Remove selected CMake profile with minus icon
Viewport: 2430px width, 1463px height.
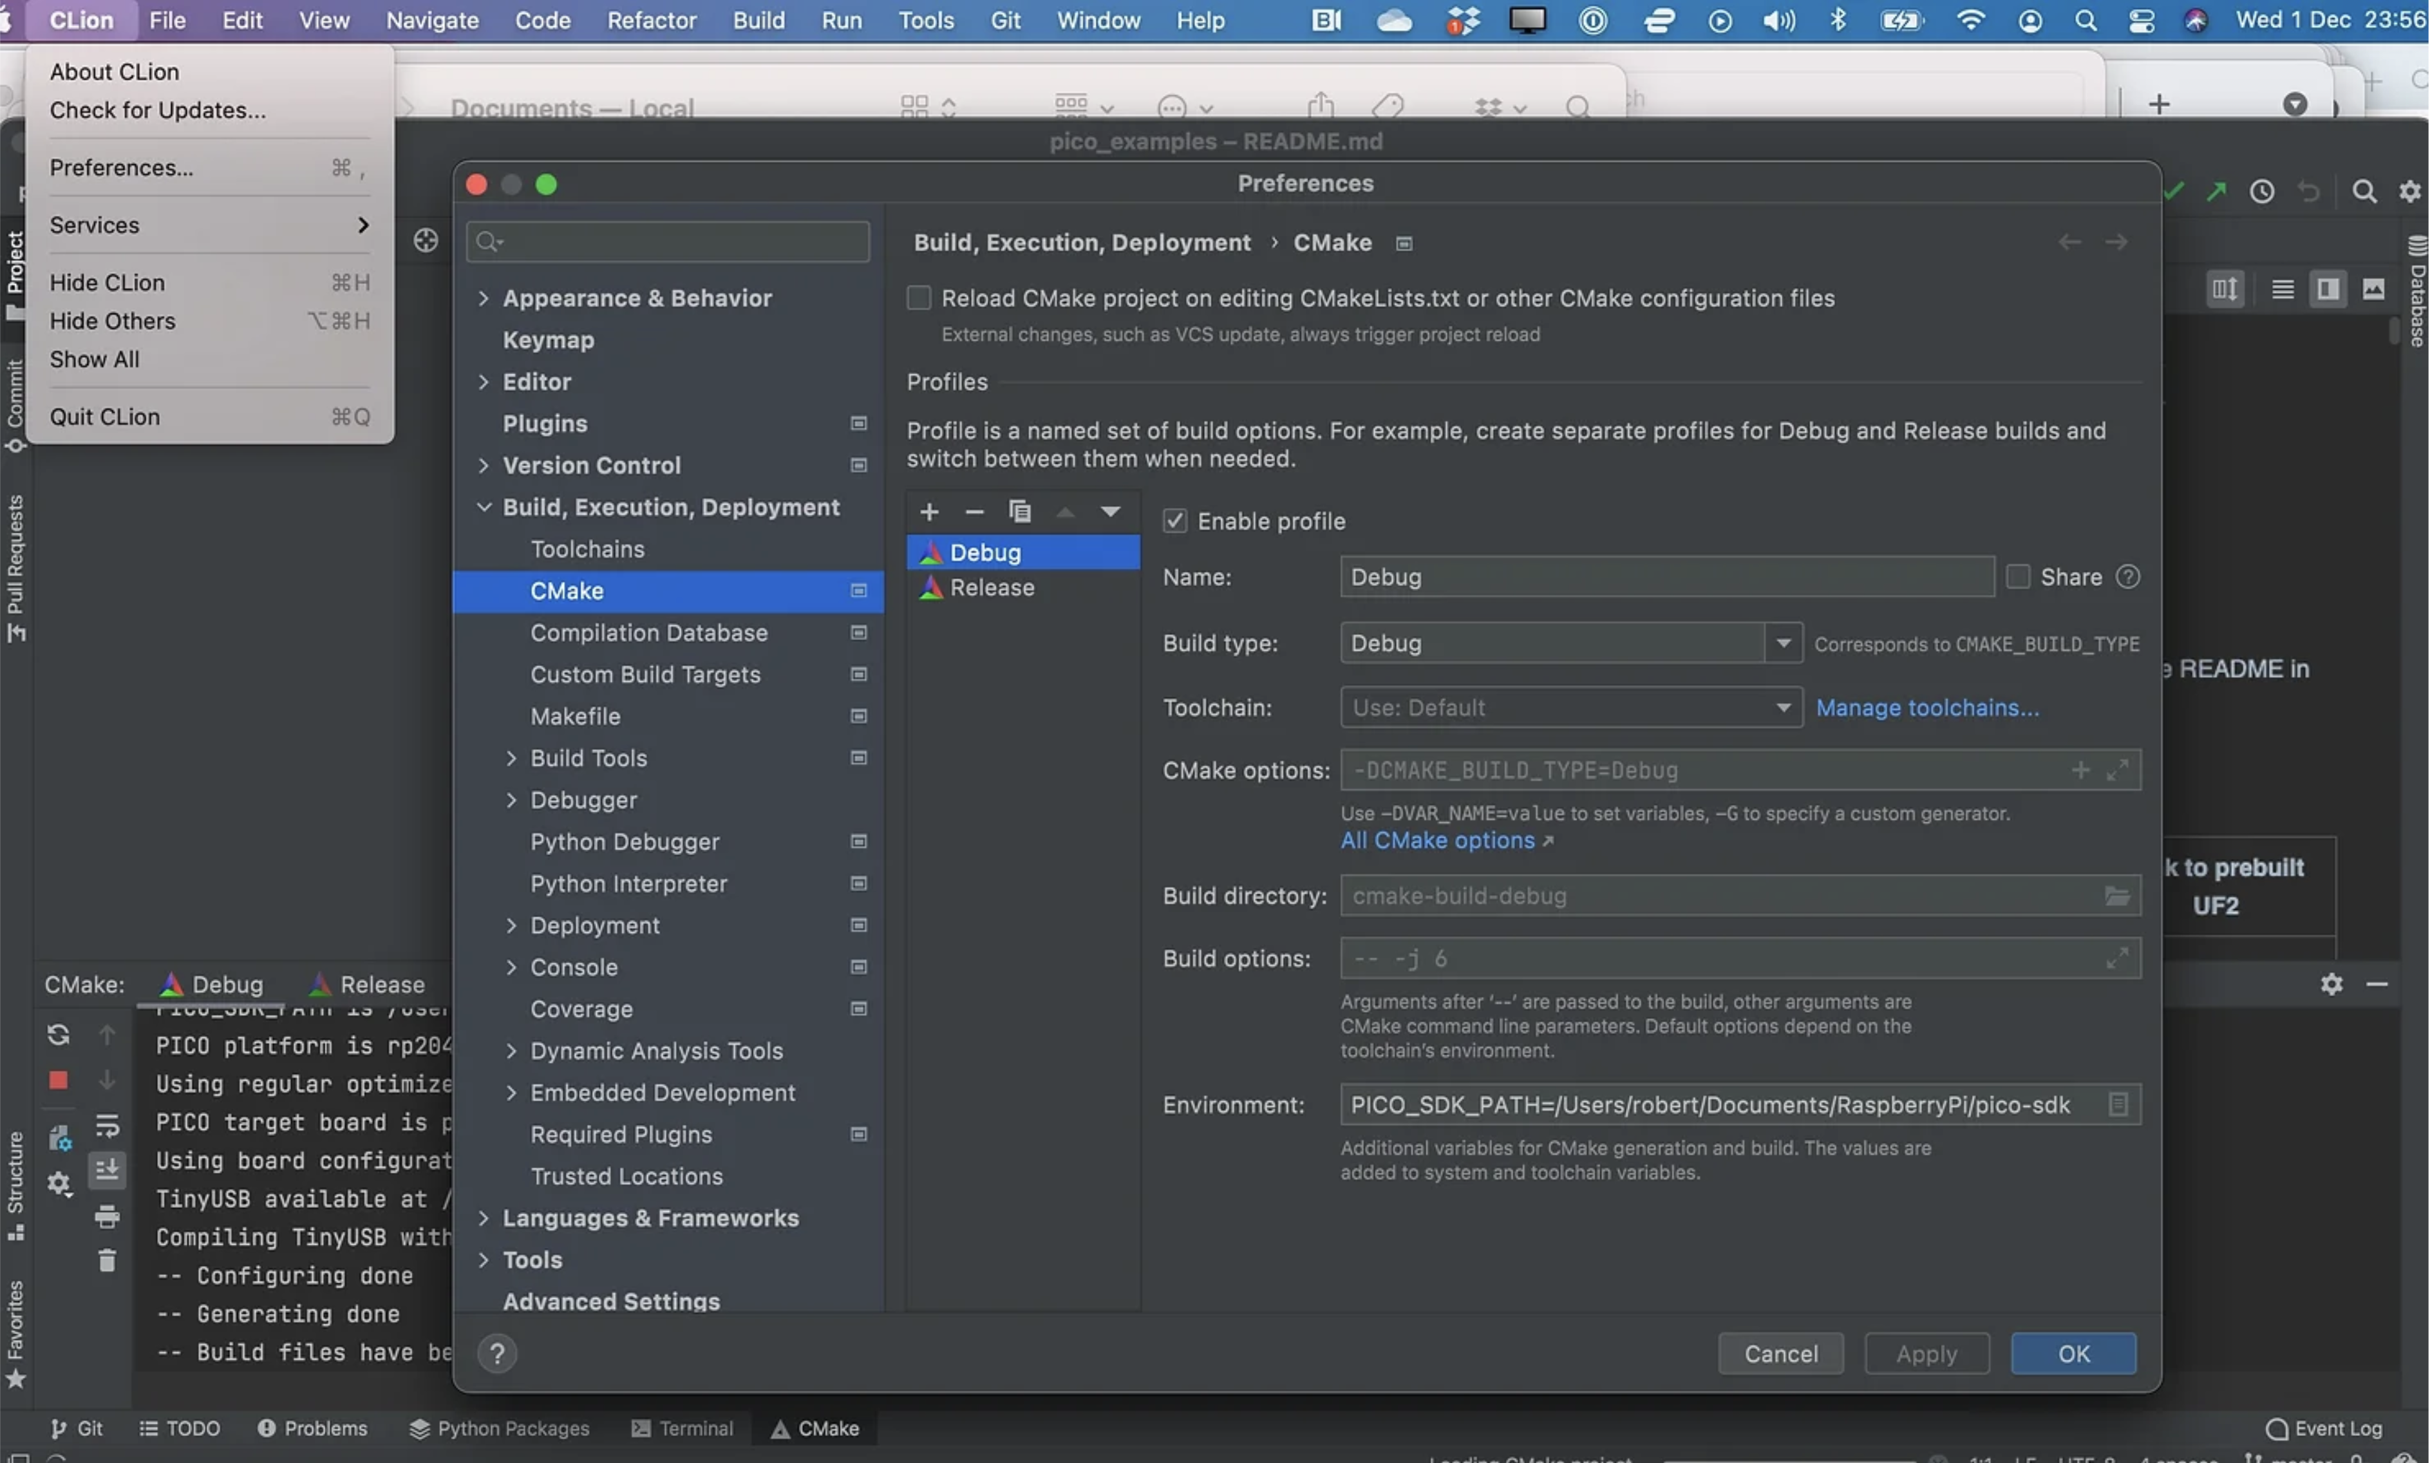974,512
